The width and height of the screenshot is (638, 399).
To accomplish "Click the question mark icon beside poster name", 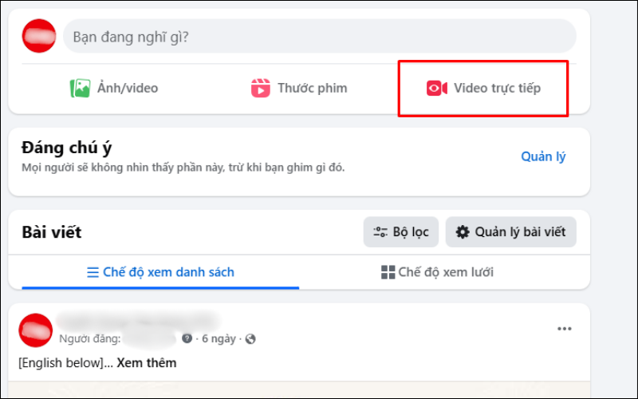I will click(187, 338).
